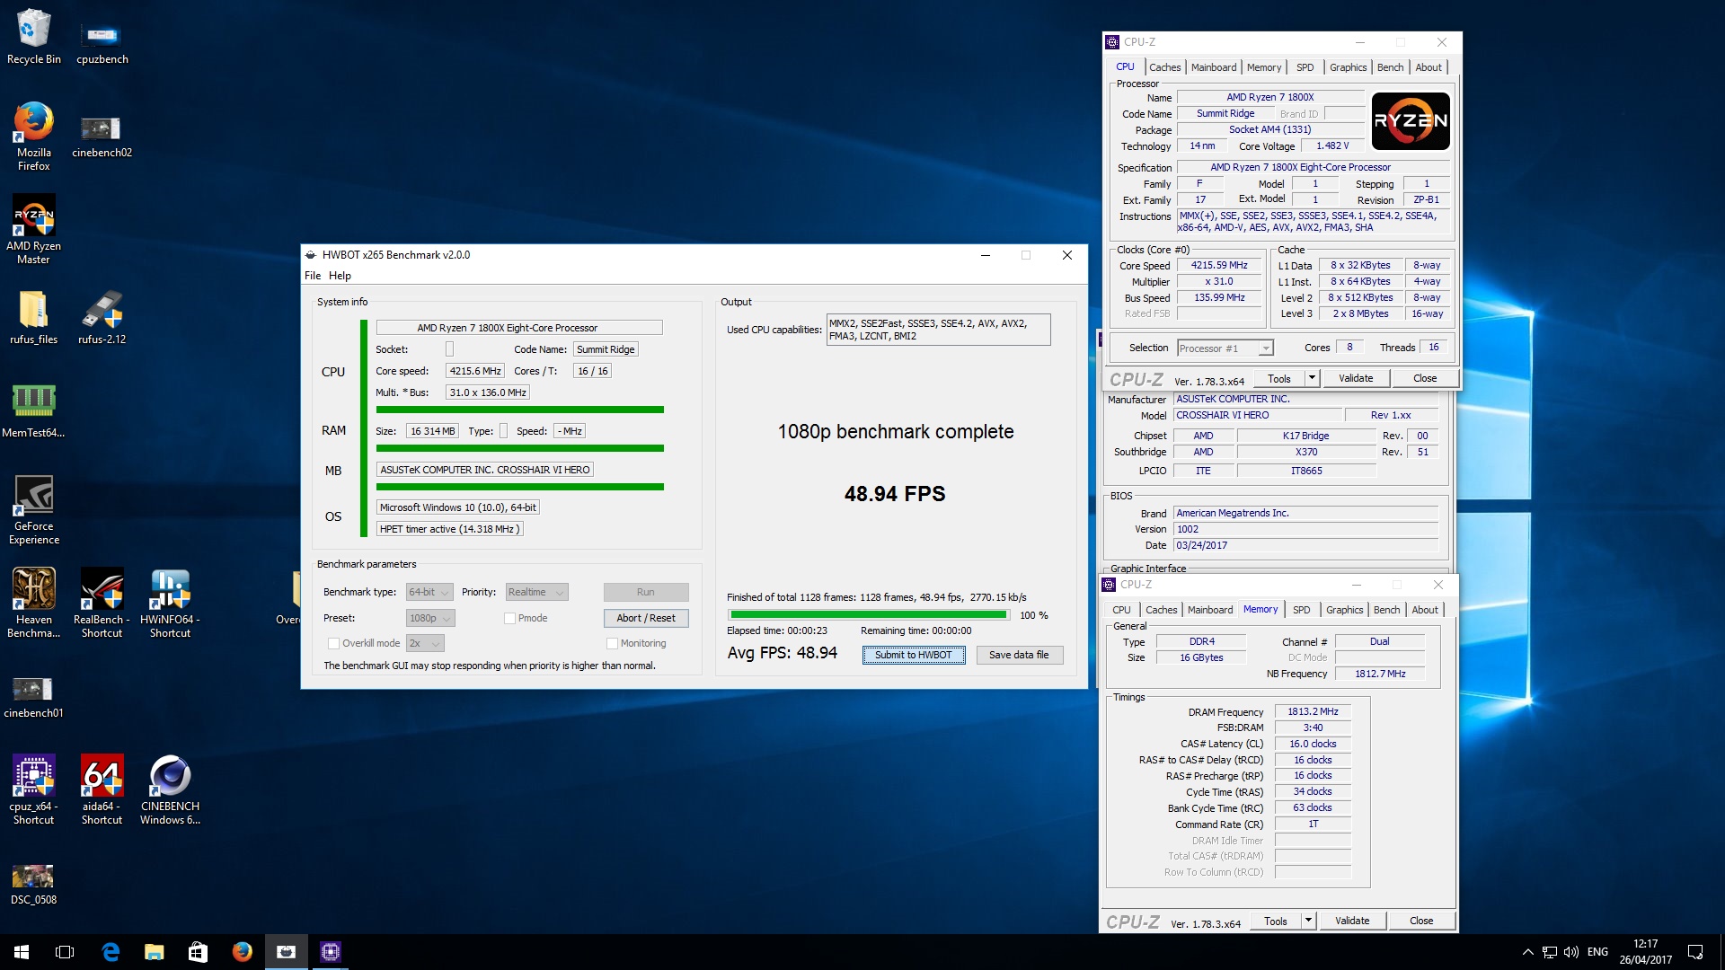Open About tab in upper CPU-Z window

click(1429, 67)
